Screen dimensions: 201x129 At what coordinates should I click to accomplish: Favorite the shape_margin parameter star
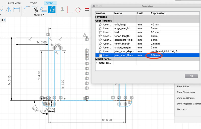coord(100,47)
